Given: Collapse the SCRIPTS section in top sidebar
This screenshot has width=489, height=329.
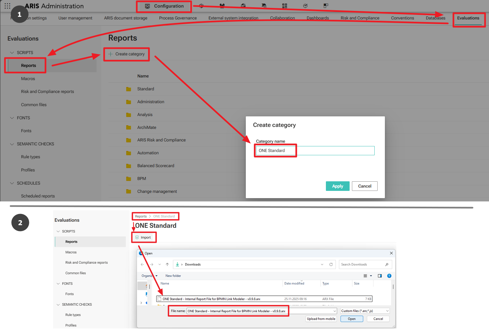Looking at the screenshot, I should coord(12,53).
